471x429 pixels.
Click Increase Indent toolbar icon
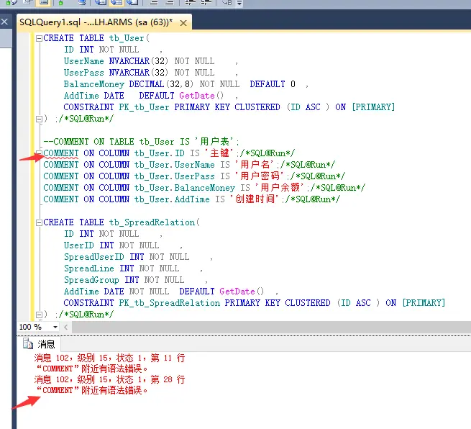tap(206, 2)
